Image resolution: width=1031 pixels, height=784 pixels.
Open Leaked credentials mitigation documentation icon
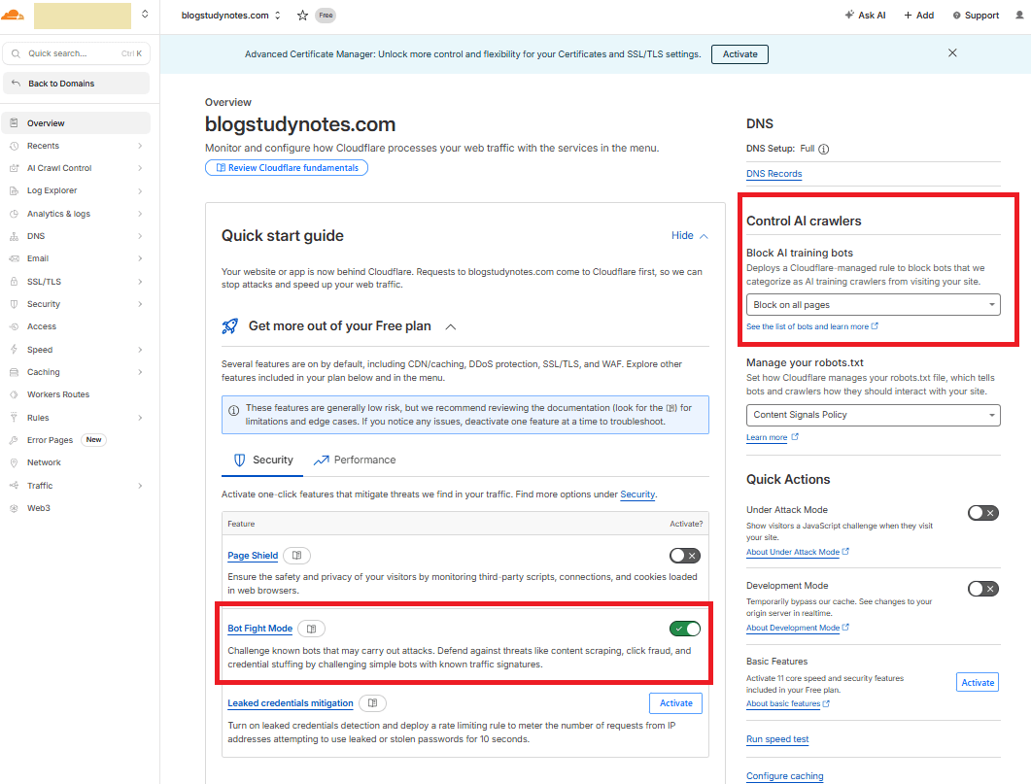pyautogui.click(x=372, y=703)
